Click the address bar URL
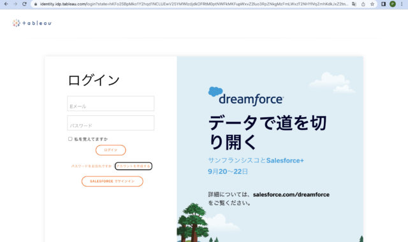The width and height of the screenshot is (408, 242). tap(194, 4)
